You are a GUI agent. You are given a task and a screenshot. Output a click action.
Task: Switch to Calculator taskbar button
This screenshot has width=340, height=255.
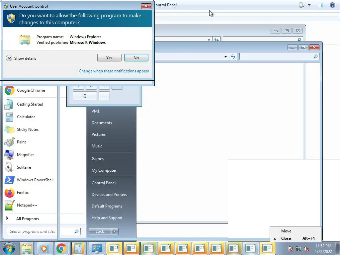coord(78,248)
